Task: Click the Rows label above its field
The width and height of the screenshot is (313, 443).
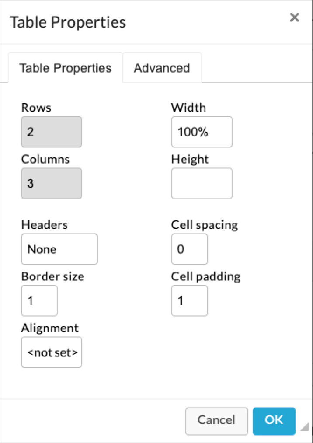Action: pos(35,107)
